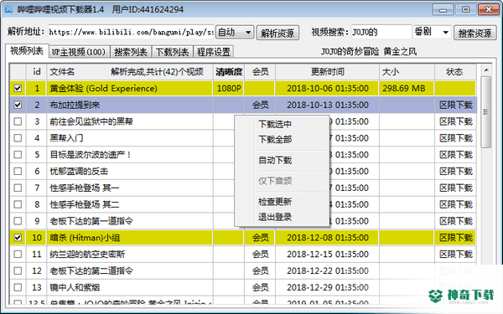Click file name 布加拉提到来

tap(75, 105)
